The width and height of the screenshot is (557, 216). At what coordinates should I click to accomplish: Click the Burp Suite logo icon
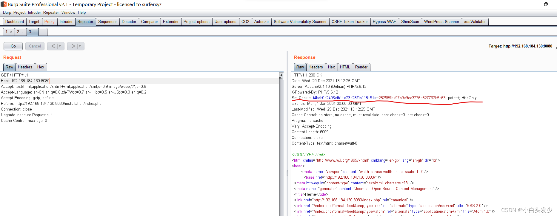point(4,4)
